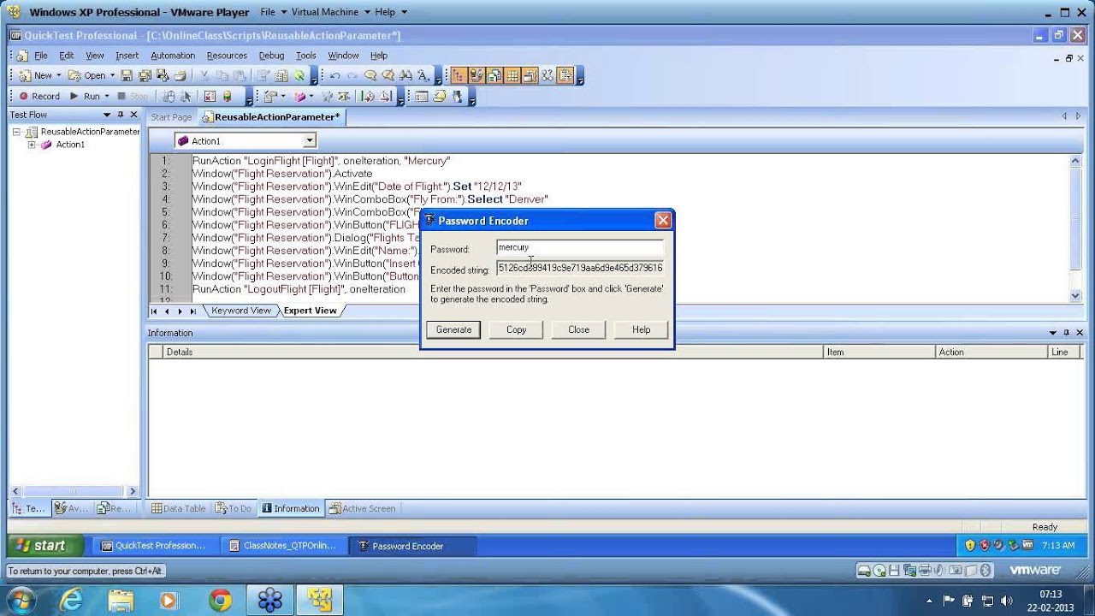The image size is (1095, 616).
Task: Switch to the Start Page tab
Action: (x=171, y=117)
